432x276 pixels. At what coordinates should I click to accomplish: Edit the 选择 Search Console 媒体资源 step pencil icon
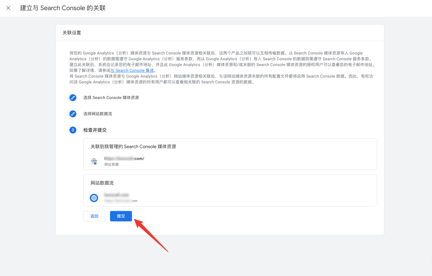coord(73,98)
